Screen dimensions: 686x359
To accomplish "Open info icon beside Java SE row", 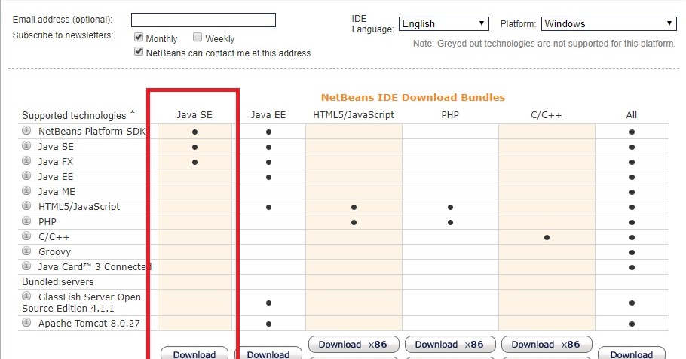I will 26,145.
